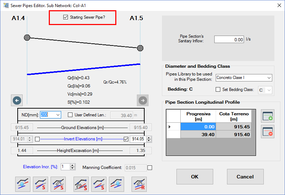Enable the Manning Coefficient checkbox
285x195 pixels.
click(150, 168)
